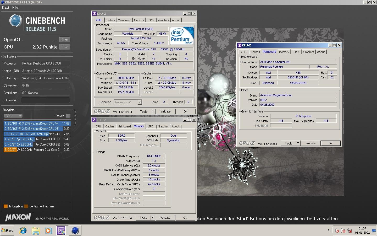Open Internet Explorer from the taskbar
The image size is (377, 236).
[x=23, y=230]
